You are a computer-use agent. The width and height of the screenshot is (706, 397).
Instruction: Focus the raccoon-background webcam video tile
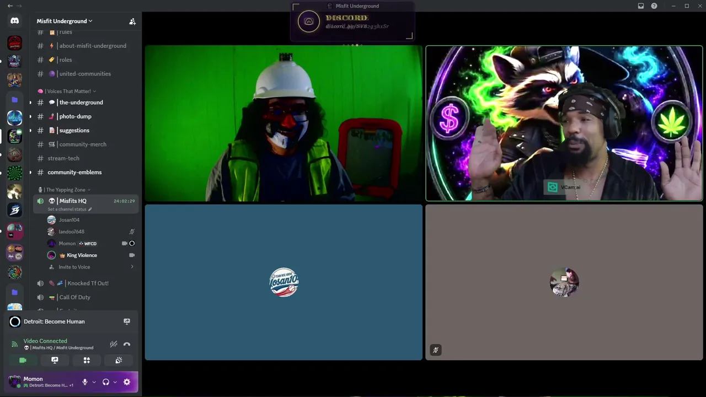tap(564, 123)
